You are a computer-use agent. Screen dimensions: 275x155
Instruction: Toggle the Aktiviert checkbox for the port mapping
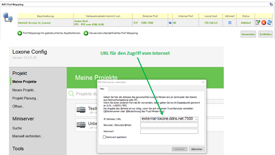pyautogui.click(x=230, y=23)
